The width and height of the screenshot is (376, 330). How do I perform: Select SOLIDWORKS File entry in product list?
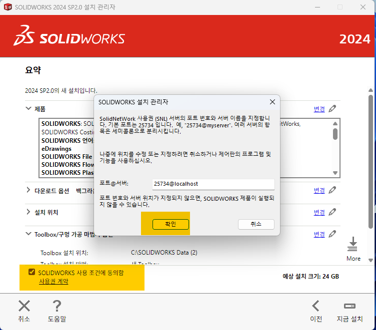[66, 157]
